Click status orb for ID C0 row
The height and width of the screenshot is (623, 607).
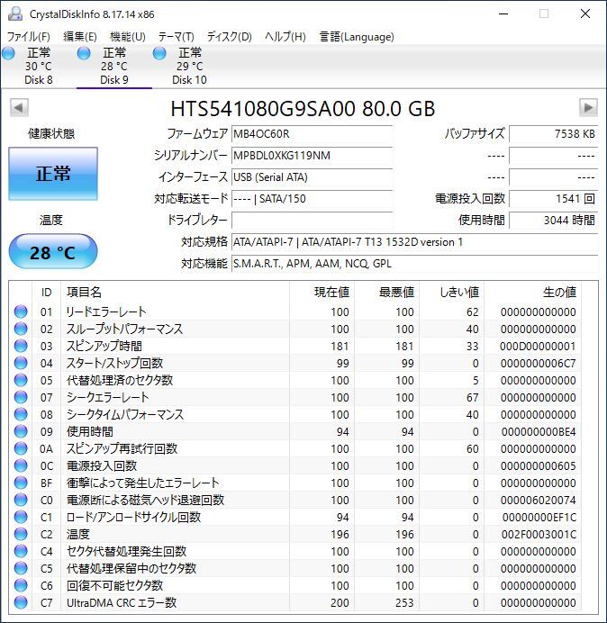coord(21,500)
